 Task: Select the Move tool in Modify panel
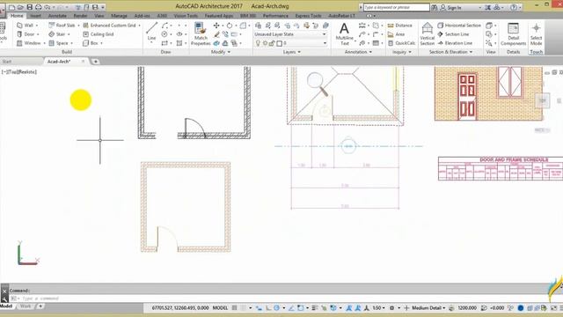(x=216, y=26)
